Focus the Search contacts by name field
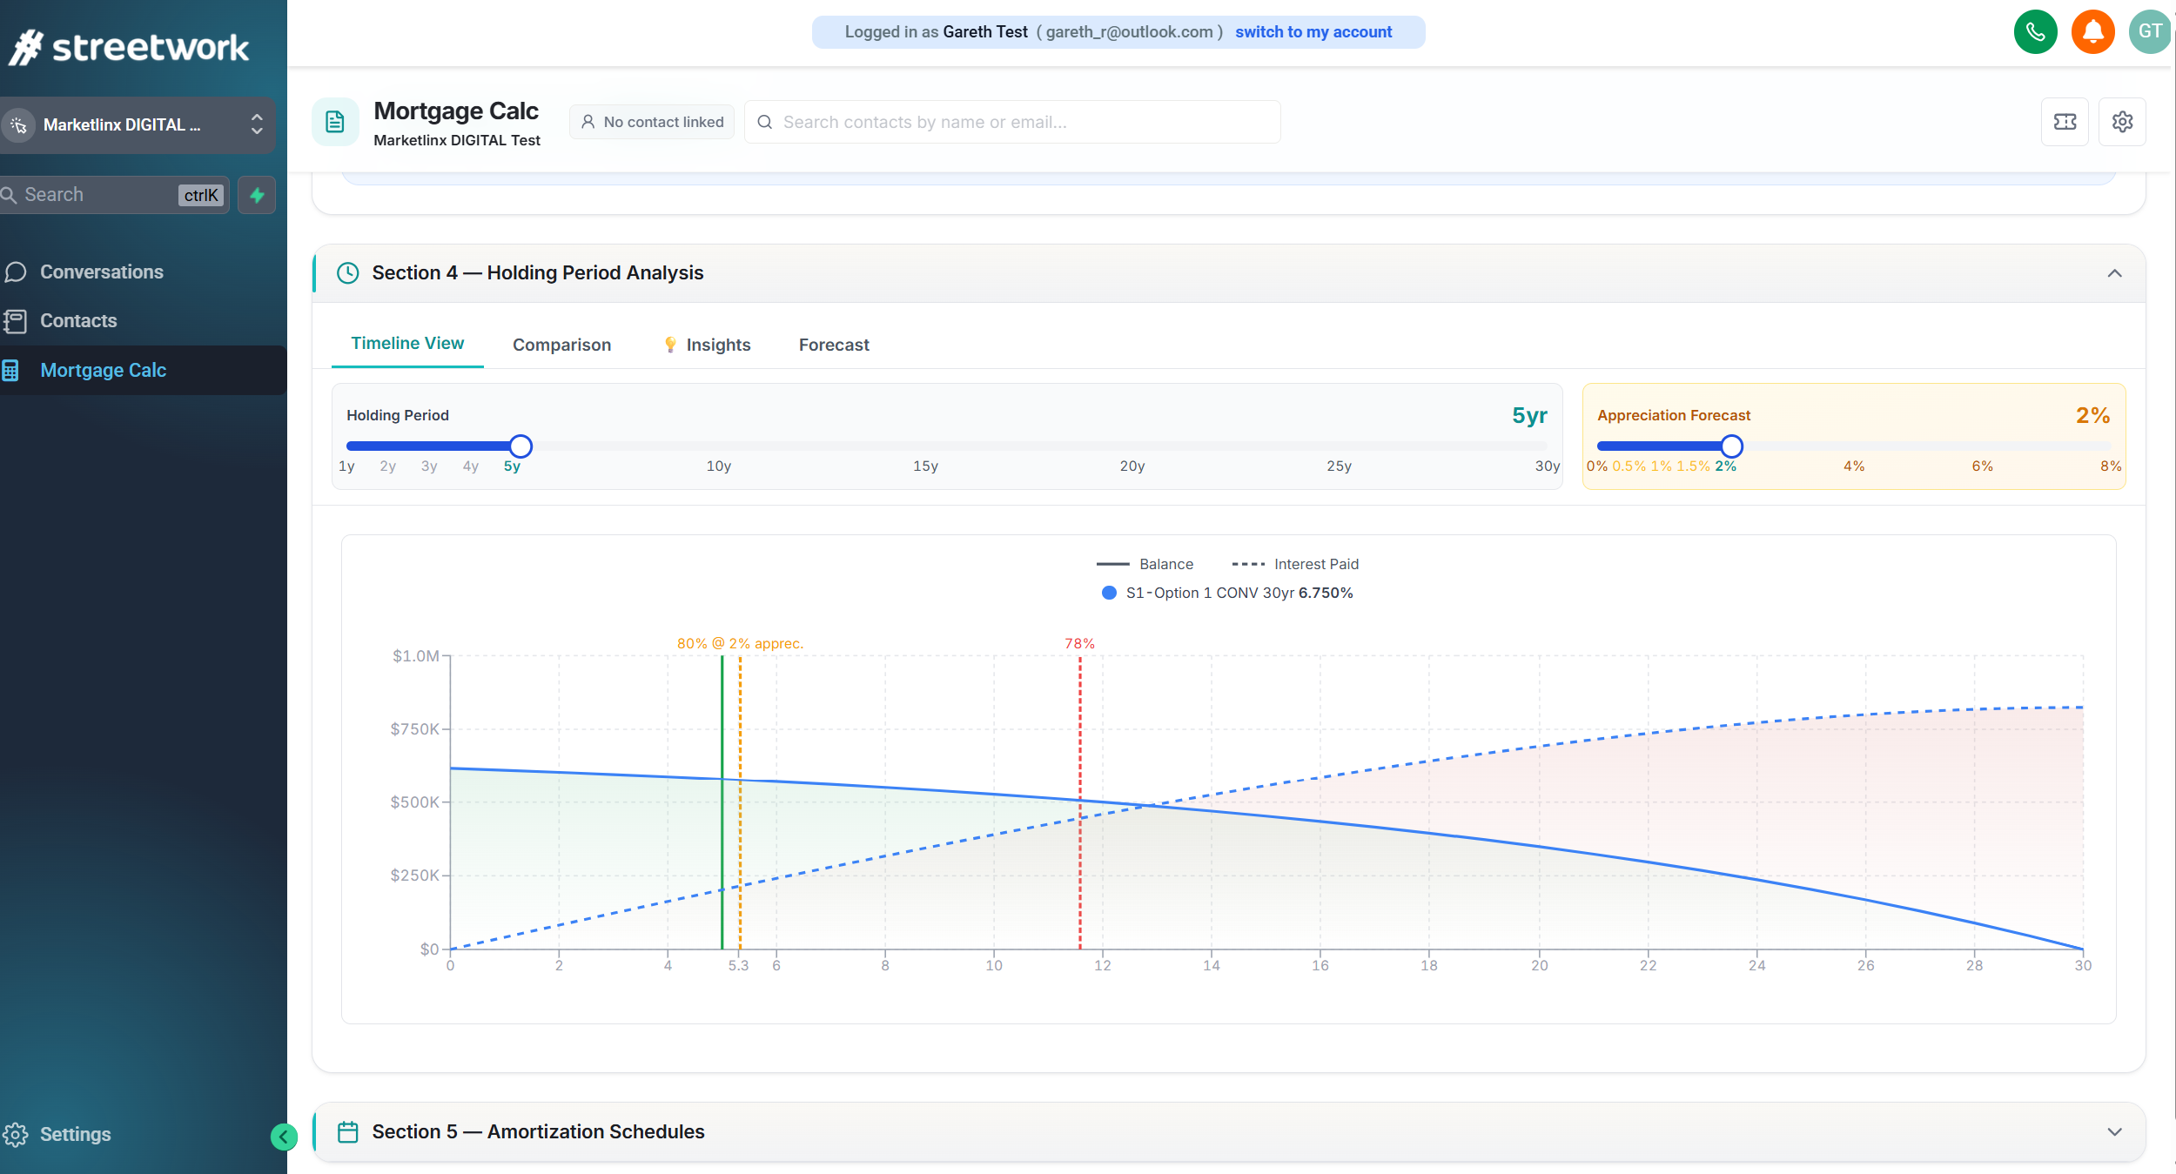The width and height of the screenshot is (2176, 1174). pos(1012,122)
